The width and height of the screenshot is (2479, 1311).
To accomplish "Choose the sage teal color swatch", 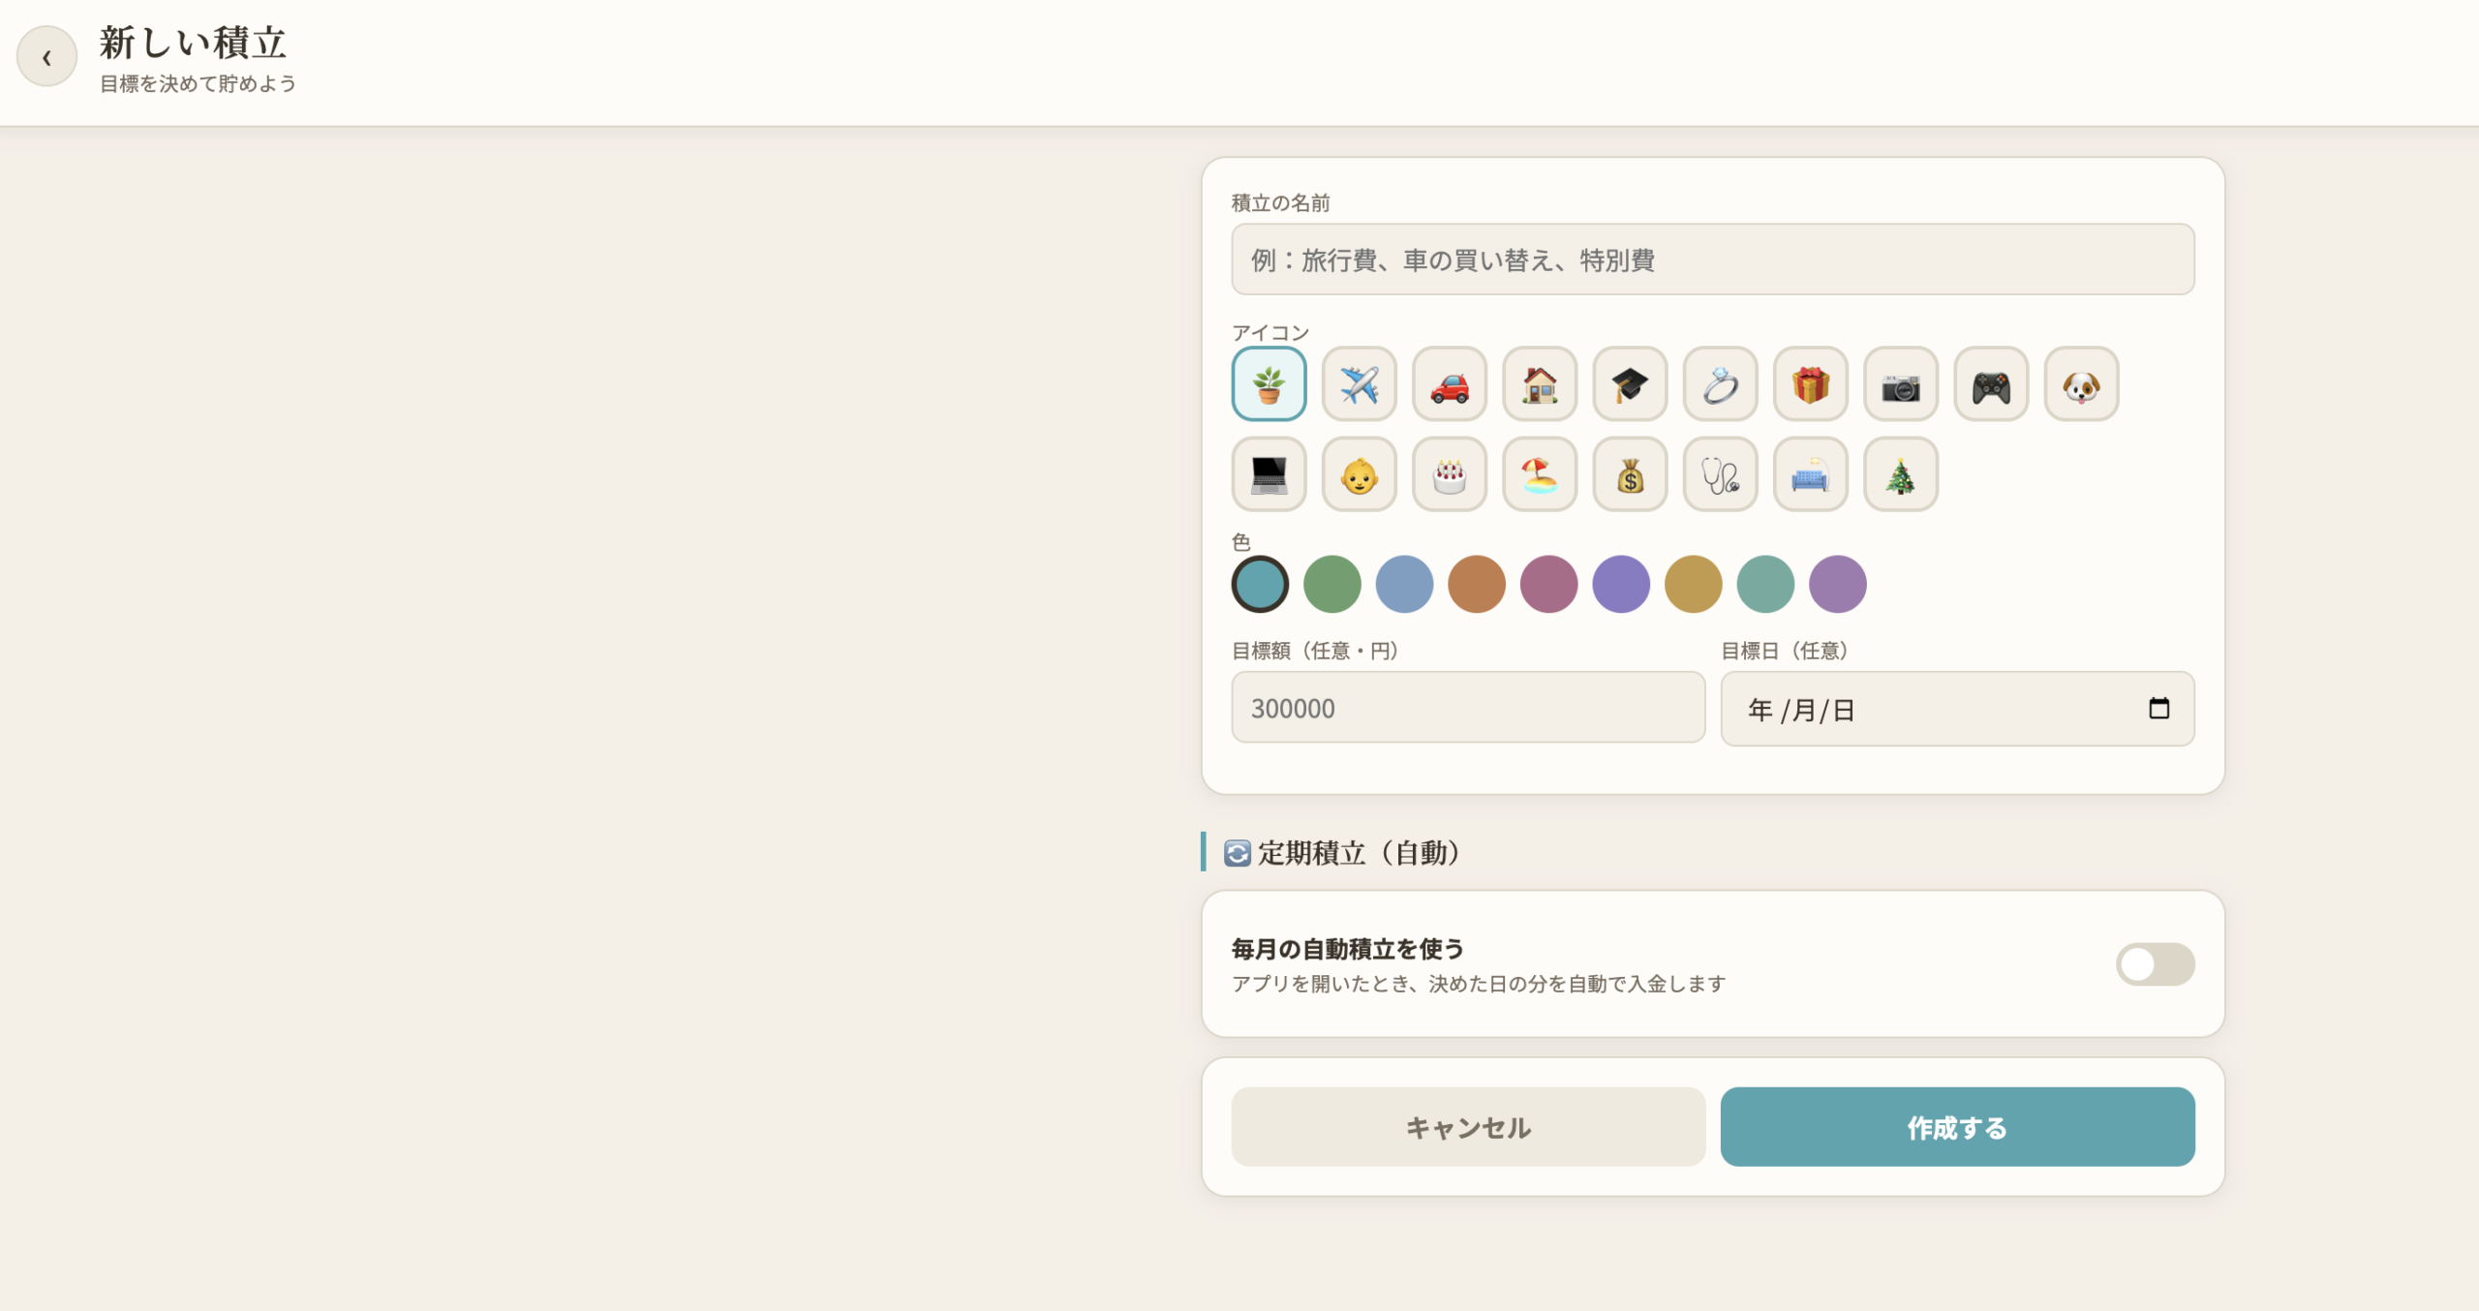I will 1765,584.
